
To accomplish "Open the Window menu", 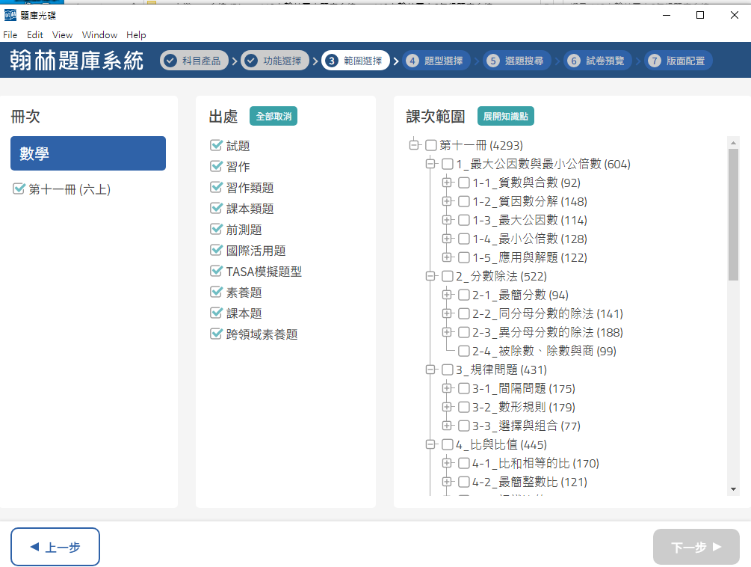I will click(x=99, y=35).
